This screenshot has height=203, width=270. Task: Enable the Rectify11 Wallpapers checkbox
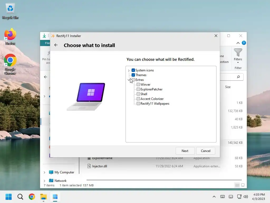point(138,103)
